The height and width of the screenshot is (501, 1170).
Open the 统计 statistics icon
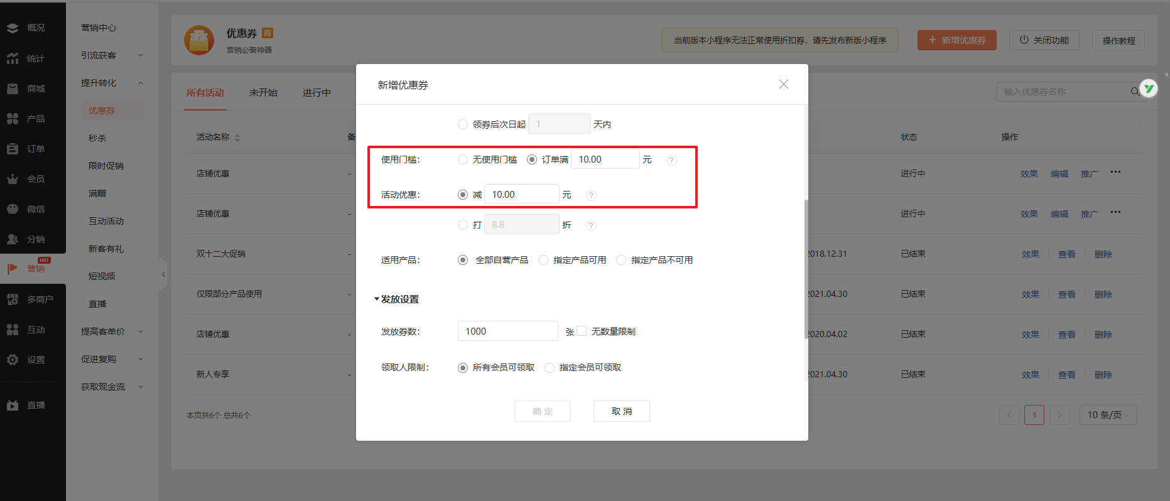(13, 58)
